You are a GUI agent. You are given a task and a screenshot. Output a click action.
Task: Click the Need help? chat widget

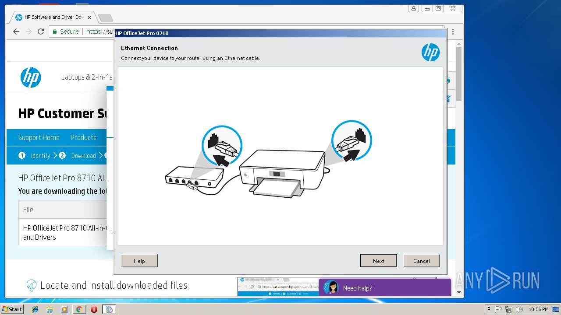point(385,287)
